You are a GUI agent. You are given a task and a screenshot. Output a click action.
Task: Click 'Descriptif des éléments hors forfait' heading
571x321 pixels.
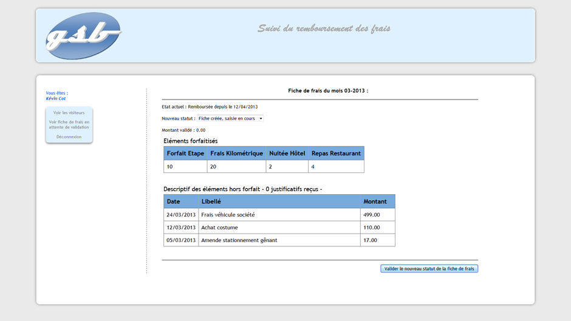(x=242, y=189)
